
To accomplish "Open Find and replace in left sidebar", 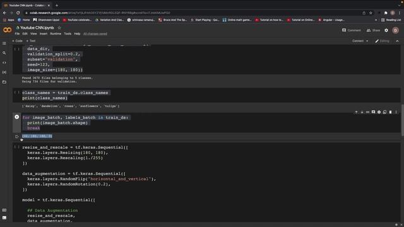I will coord(4,53).
